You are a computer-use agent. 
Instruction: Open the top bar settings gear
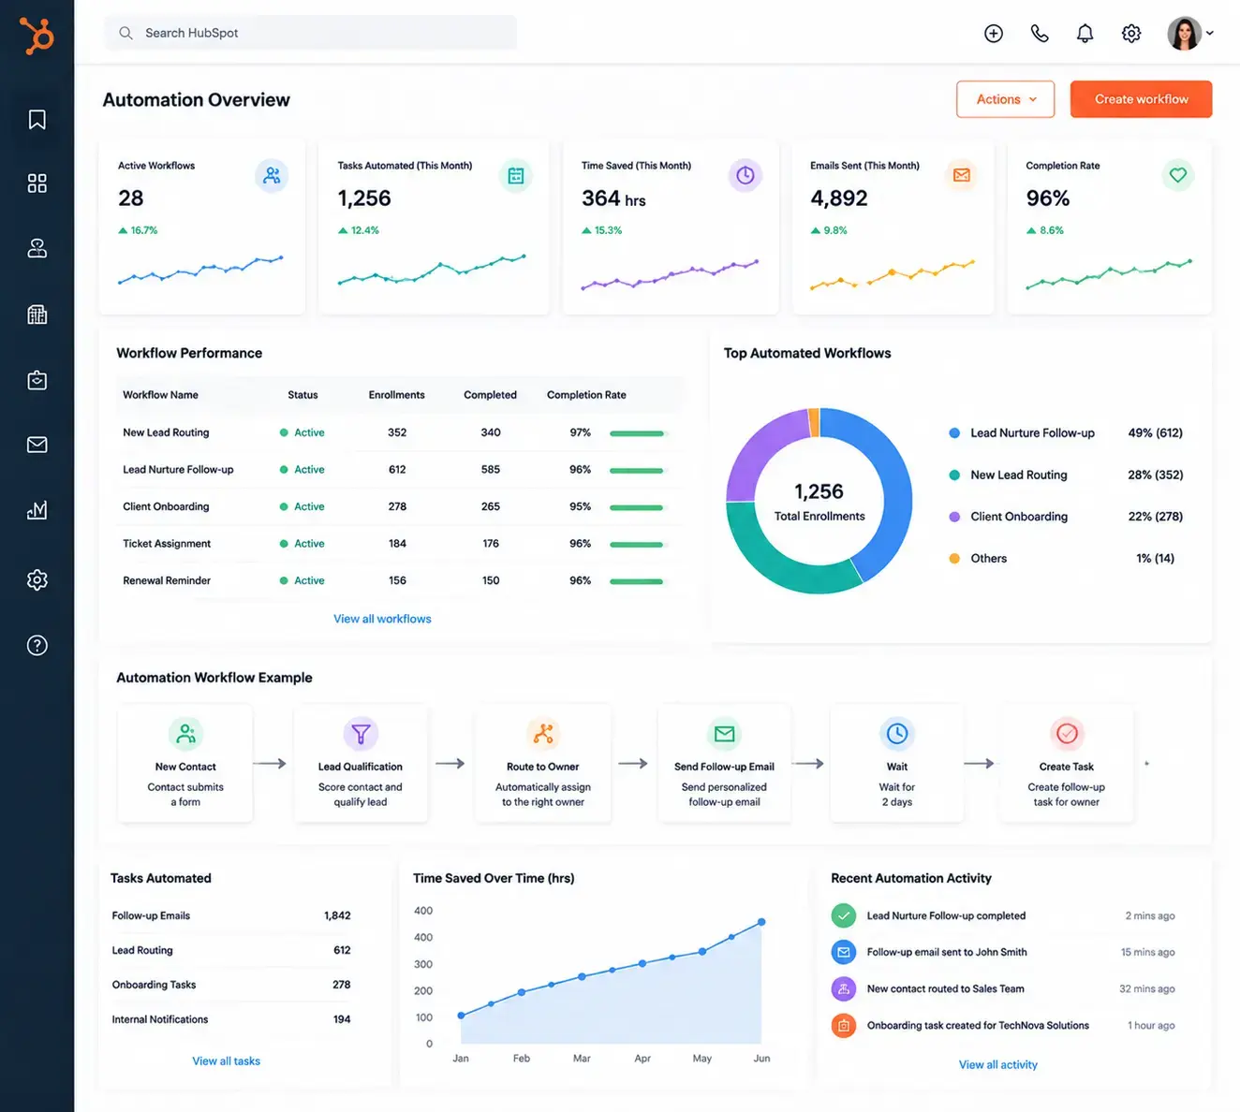click(x=1131, y=34)
